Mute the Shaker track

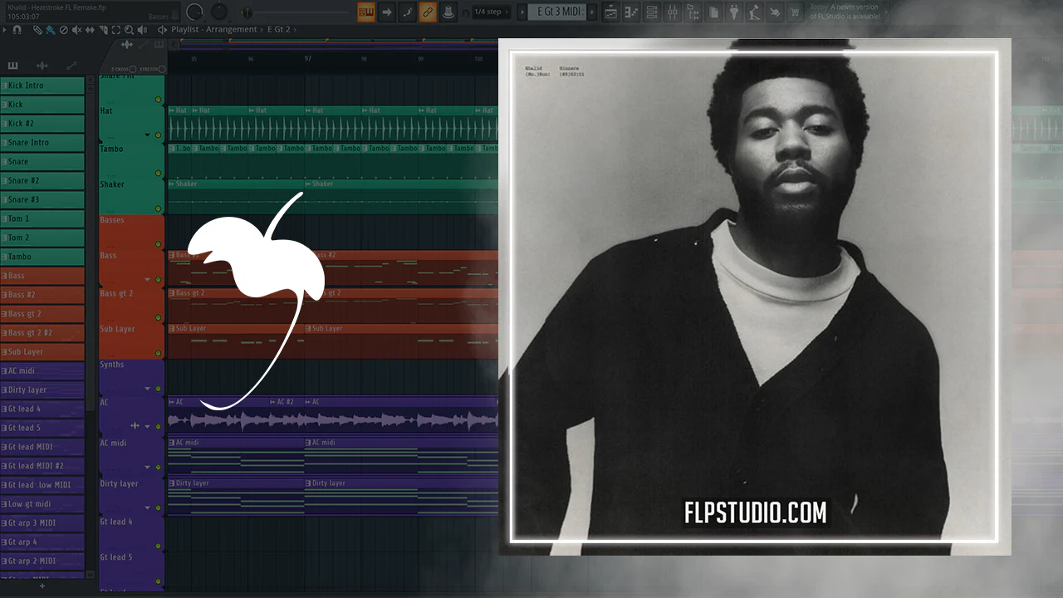tap(158, 208)
